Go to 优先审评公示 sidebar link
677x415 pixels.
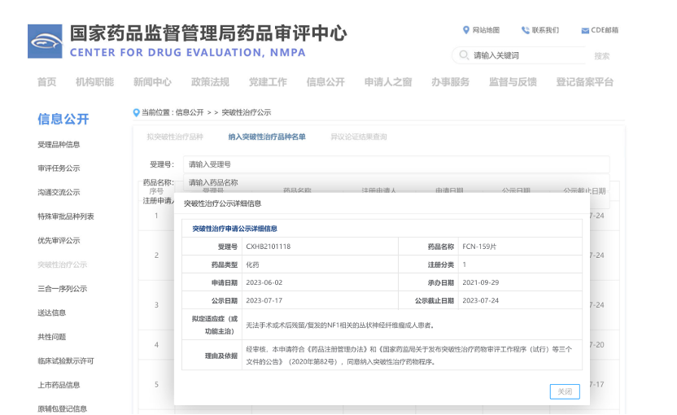pyautogui.click(x=59, y=241)
